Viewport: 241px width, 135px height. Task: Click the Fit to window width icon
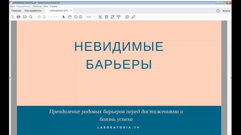(100, 17)
